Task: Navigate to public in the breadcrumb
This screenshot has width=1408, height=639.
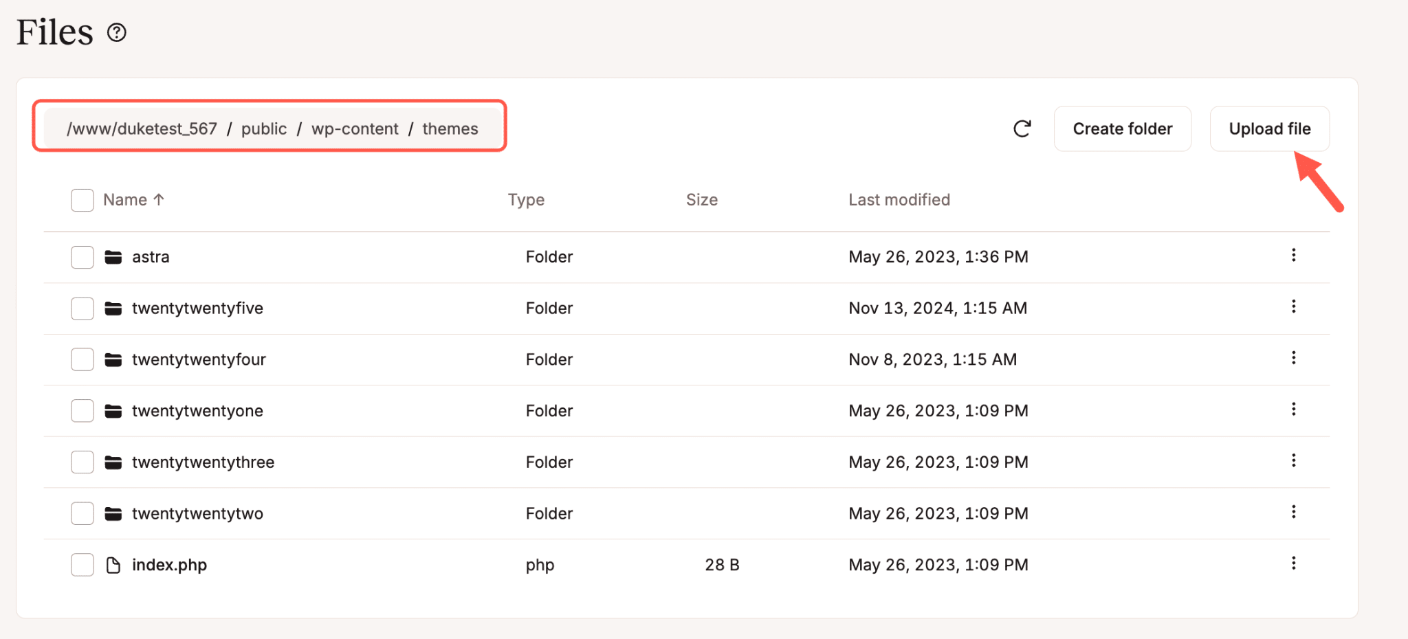Action: (x=264, y=128)
